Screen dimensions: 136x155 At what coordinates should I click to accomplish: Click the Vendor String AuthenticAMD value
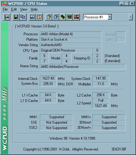click(71, 45)
